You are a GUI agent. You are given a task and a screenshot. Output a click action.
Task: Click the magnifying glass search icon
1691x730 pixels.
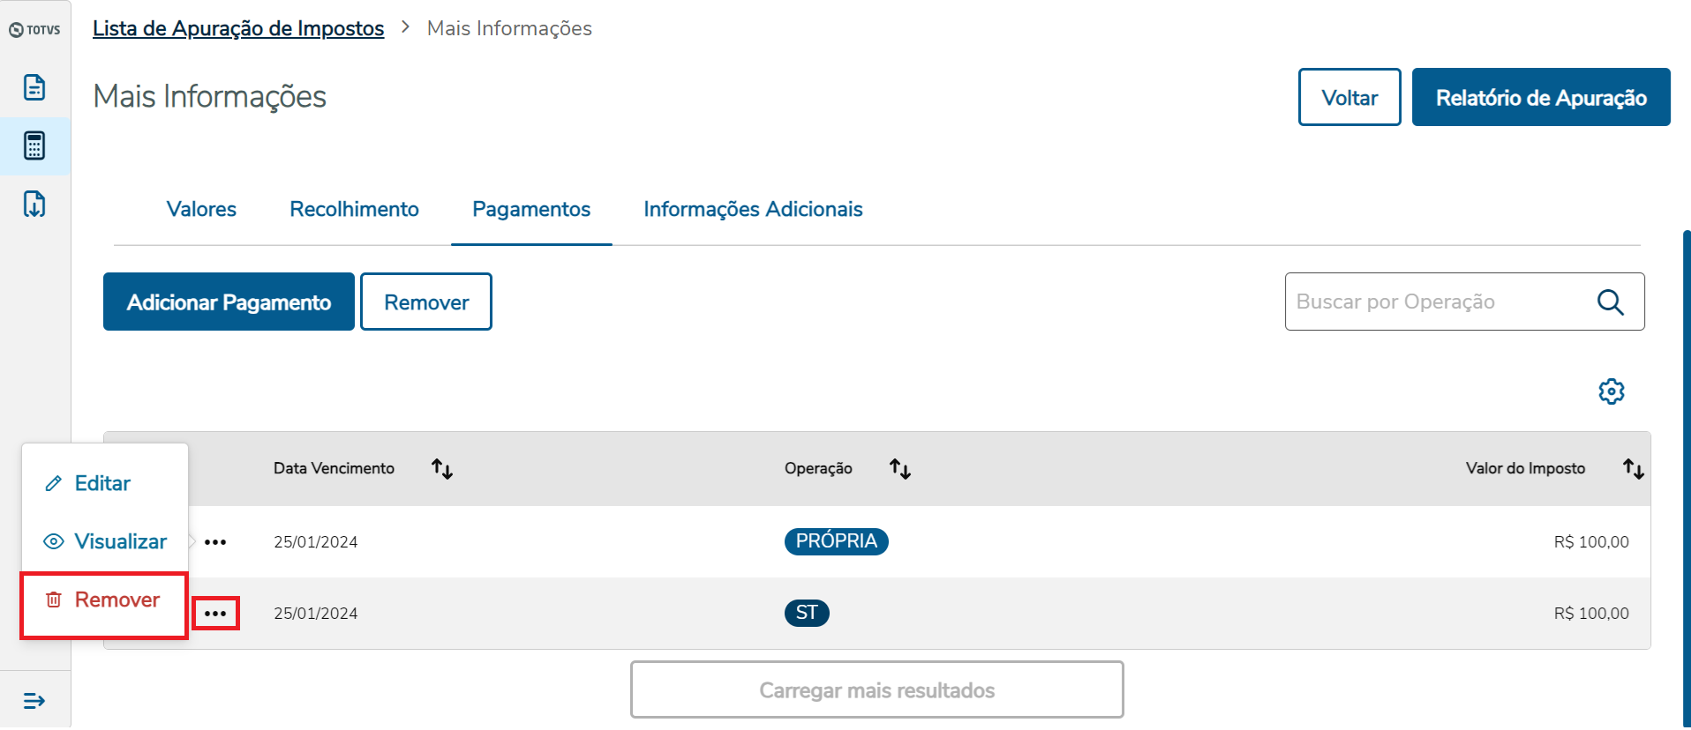(x=1610, y=302)
